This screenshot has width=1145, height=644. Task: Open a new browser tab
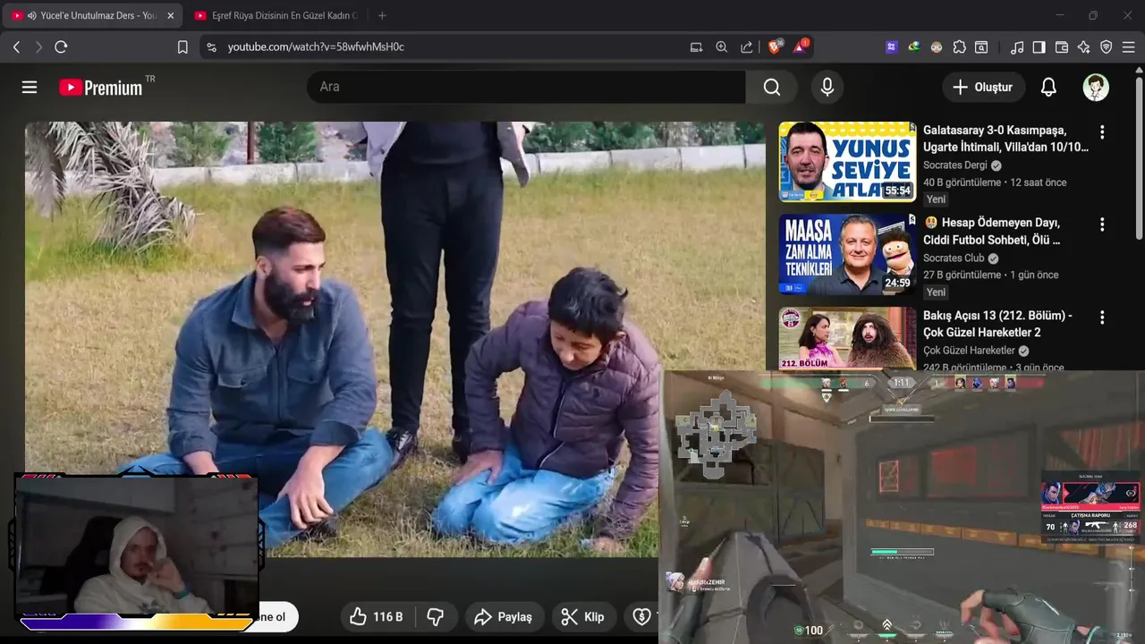pyautogui.click(x=382, y=15)
